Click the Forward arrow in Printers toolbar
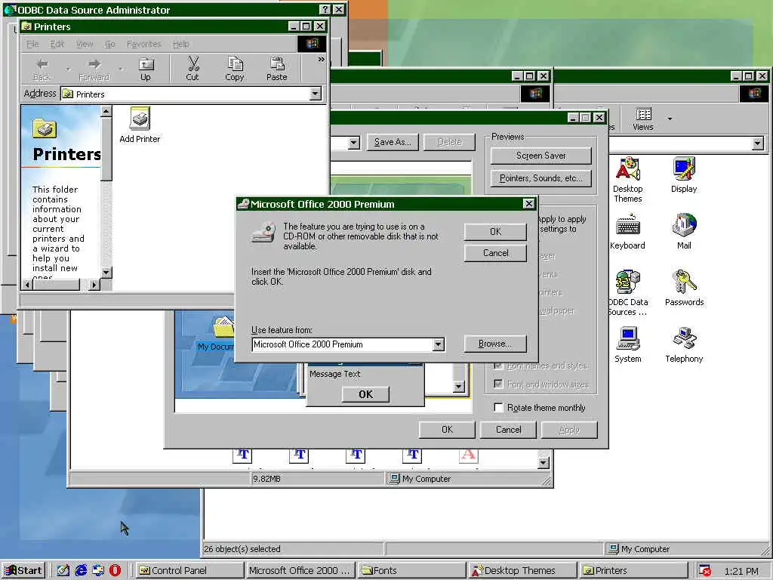 pos(94,69)
